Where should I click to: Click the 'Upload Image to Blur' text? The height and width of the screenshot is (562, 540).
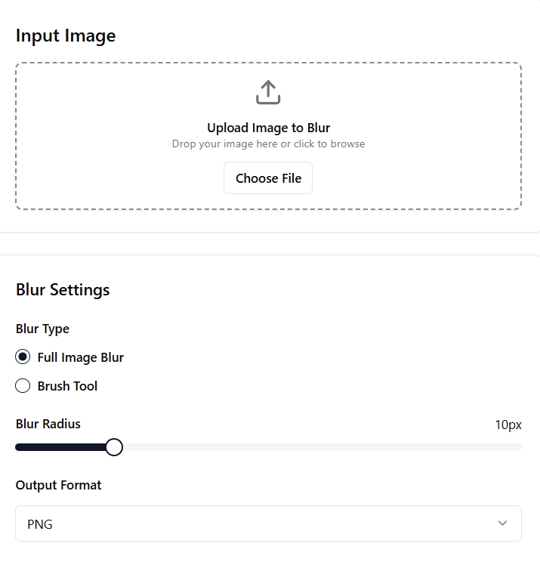tap(268, 128)
